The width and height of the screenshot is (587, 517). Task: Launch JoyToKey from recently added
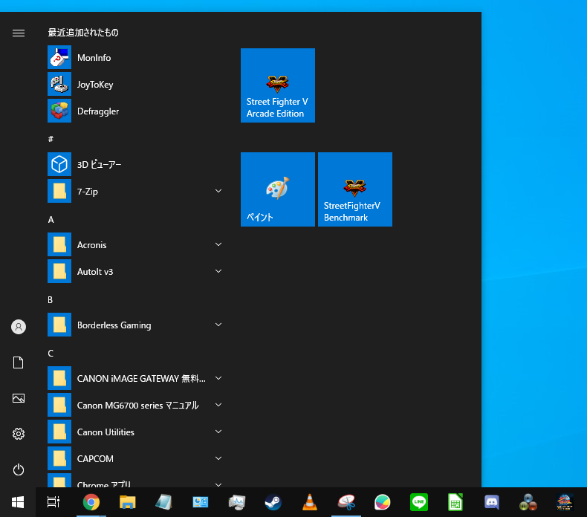tap(134, 84)
